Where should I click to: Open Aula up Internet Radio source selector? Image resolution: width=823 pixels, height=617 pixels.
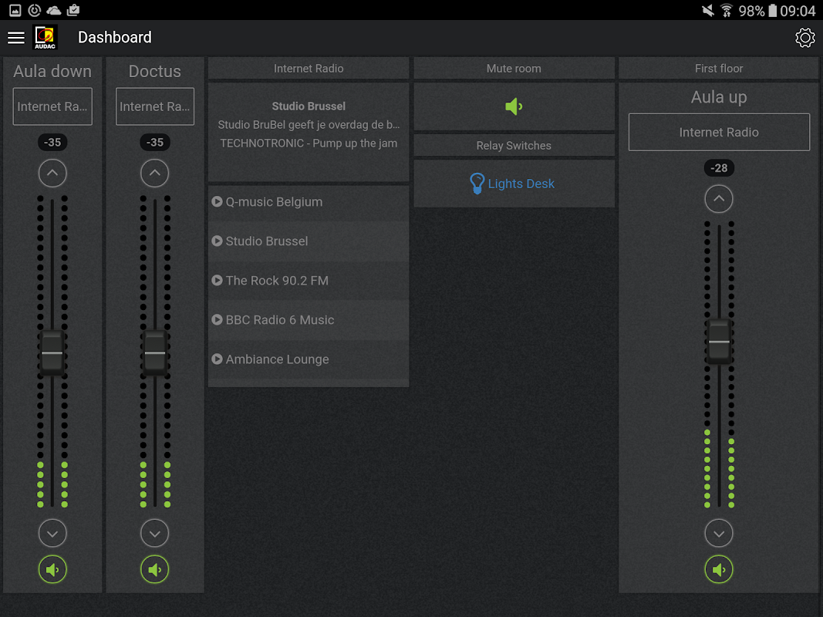coord(719,132)
